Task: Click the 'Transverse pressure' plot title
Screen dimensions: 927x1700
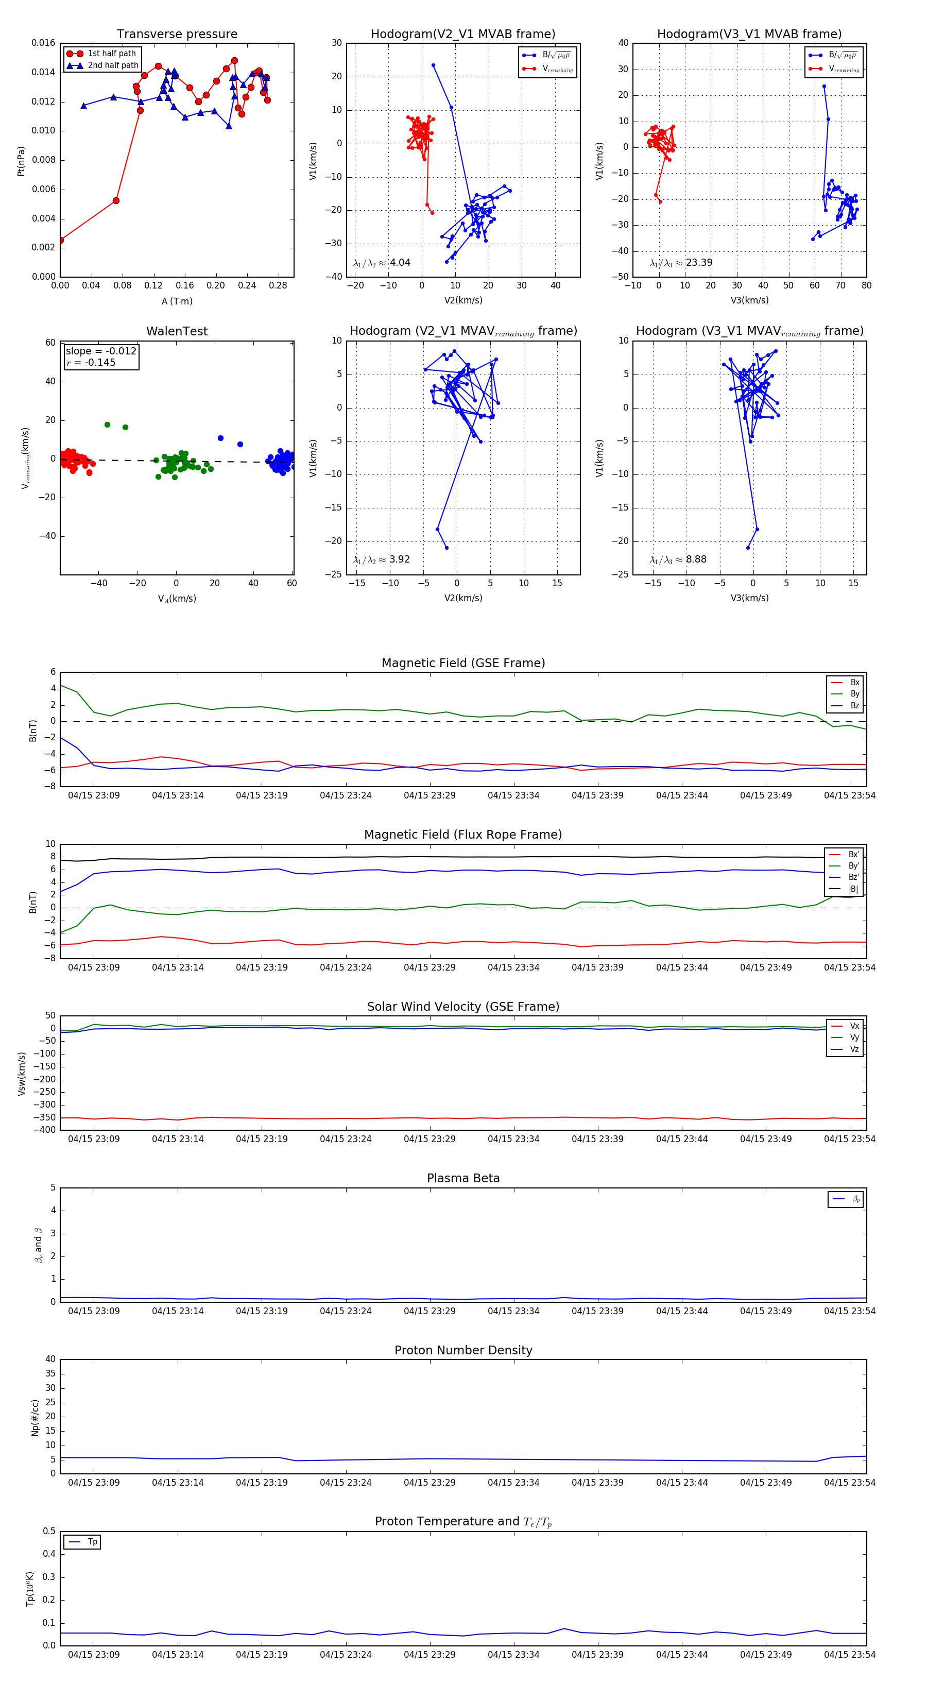Action: (177, 35)
